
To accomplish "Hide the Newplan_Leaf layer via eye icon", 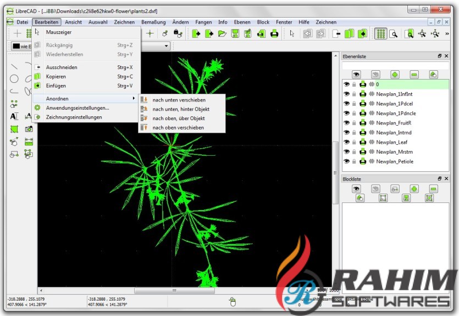I will [346, 142].
